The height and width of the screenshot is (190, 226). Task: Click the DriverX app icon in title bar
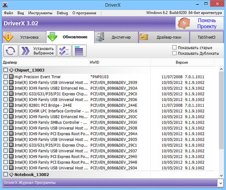pyautogui.click(x=5, y=5)
